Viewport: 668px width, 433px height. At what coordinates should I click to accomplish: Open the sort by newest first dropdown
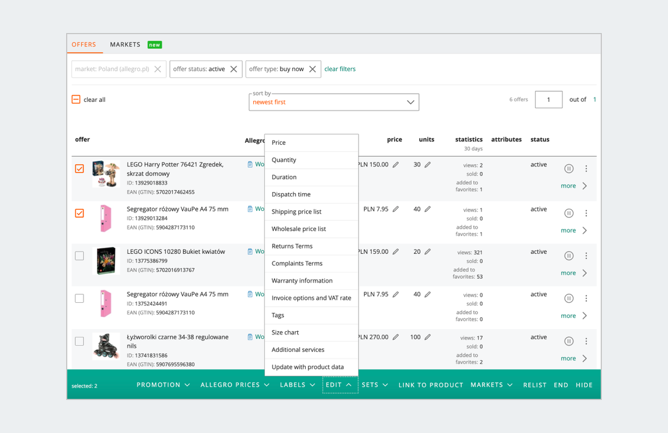point(334,102)
